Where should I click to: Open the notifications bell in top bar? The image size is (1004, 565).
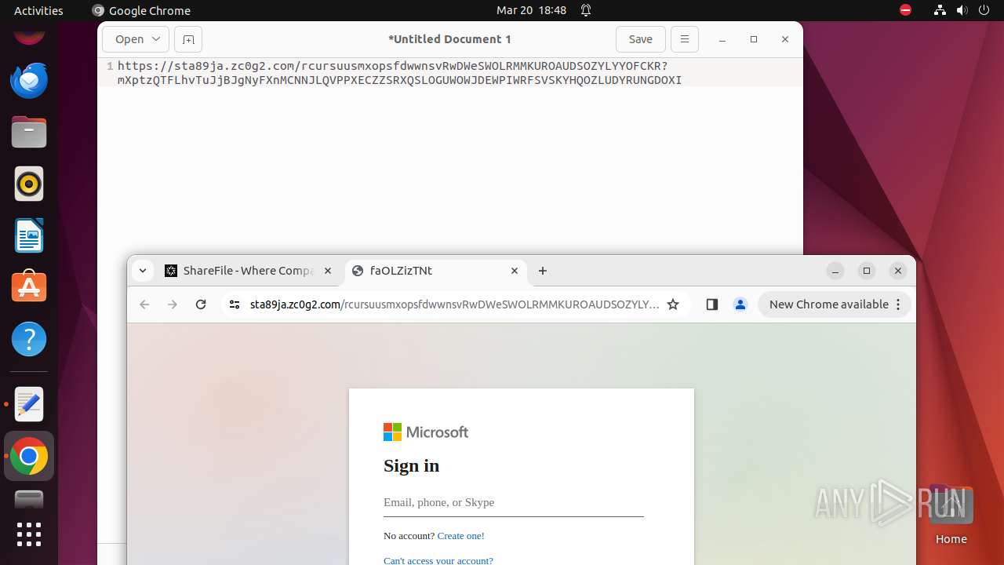tap(586, 10)
